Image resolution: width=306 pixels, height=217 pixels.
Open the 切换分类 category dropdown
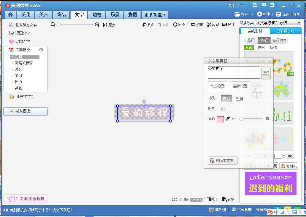pyautogui.click(x=278, y=23)
